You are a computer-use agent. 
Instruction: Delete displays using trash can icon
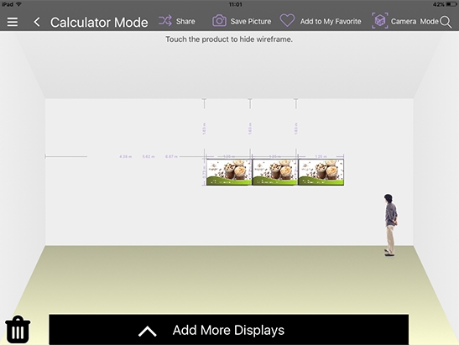pos(18,329)
